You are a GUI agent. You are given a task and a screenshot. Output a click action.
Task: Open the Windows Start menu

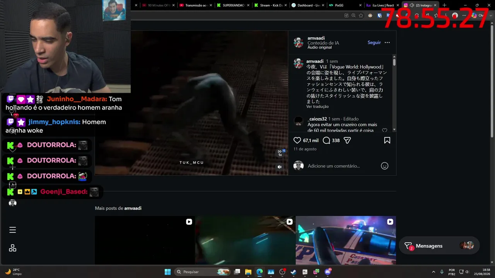pos(167,272)
